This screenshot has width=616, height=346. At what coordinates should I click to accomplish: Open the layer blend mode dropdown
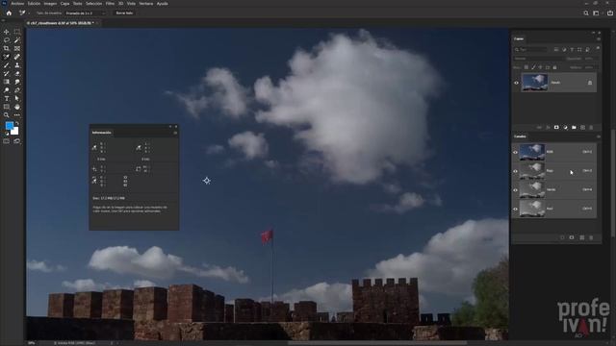tap(538, 59)
